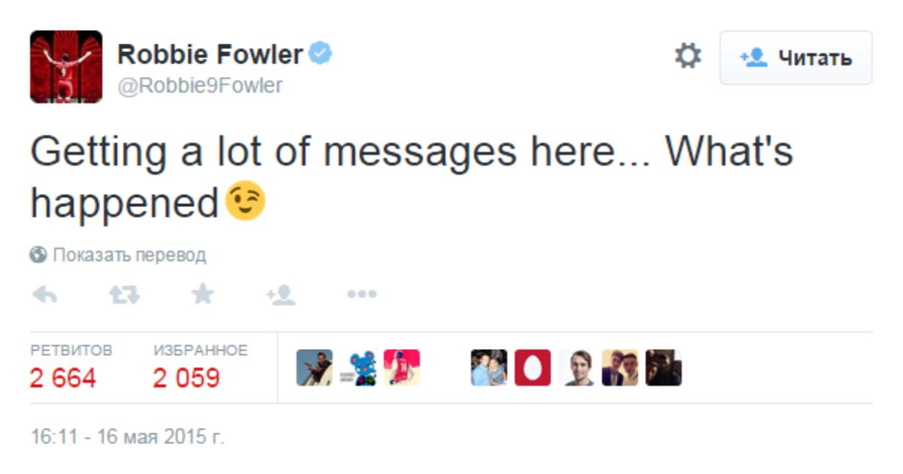Open the gear settings dropdown
The width and height of the screenshot is (903, 474).
(687, 56)
